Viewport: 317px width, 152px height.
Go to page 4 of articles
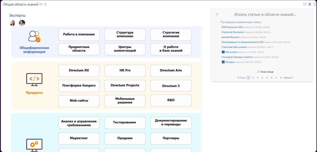coord(262,78)
